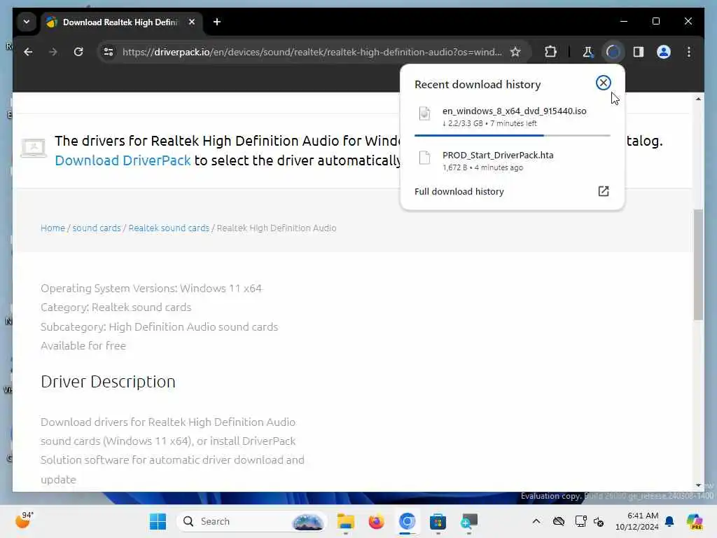Click the Driver Description heading
Screen dimensions: 717x538
(108, 382)
